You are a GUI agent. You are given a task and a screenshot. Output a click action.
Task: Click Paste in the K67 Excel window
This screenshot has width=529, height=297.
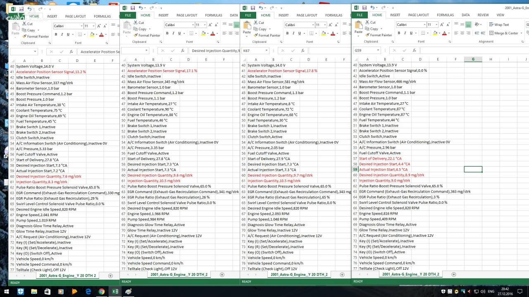click(246, 28)
